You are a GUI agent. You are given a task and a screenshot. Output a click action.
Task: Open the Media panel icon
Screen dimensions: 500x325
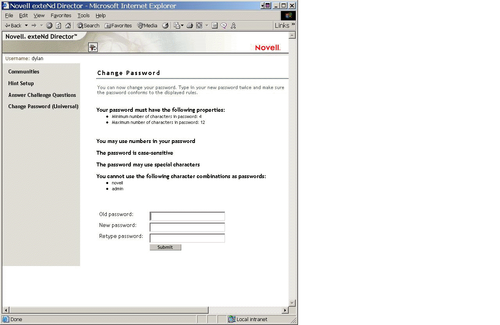coord(147,25)
